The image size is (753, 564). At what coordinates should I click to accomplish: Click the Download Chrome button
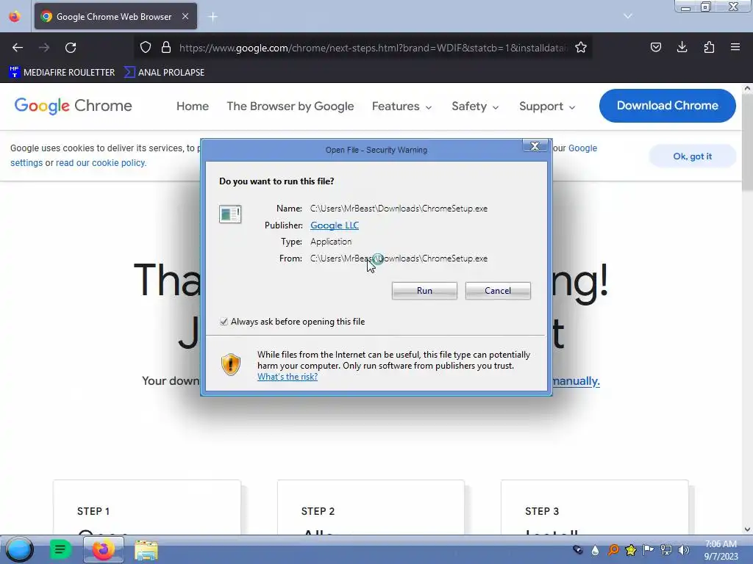click(668, 106)
